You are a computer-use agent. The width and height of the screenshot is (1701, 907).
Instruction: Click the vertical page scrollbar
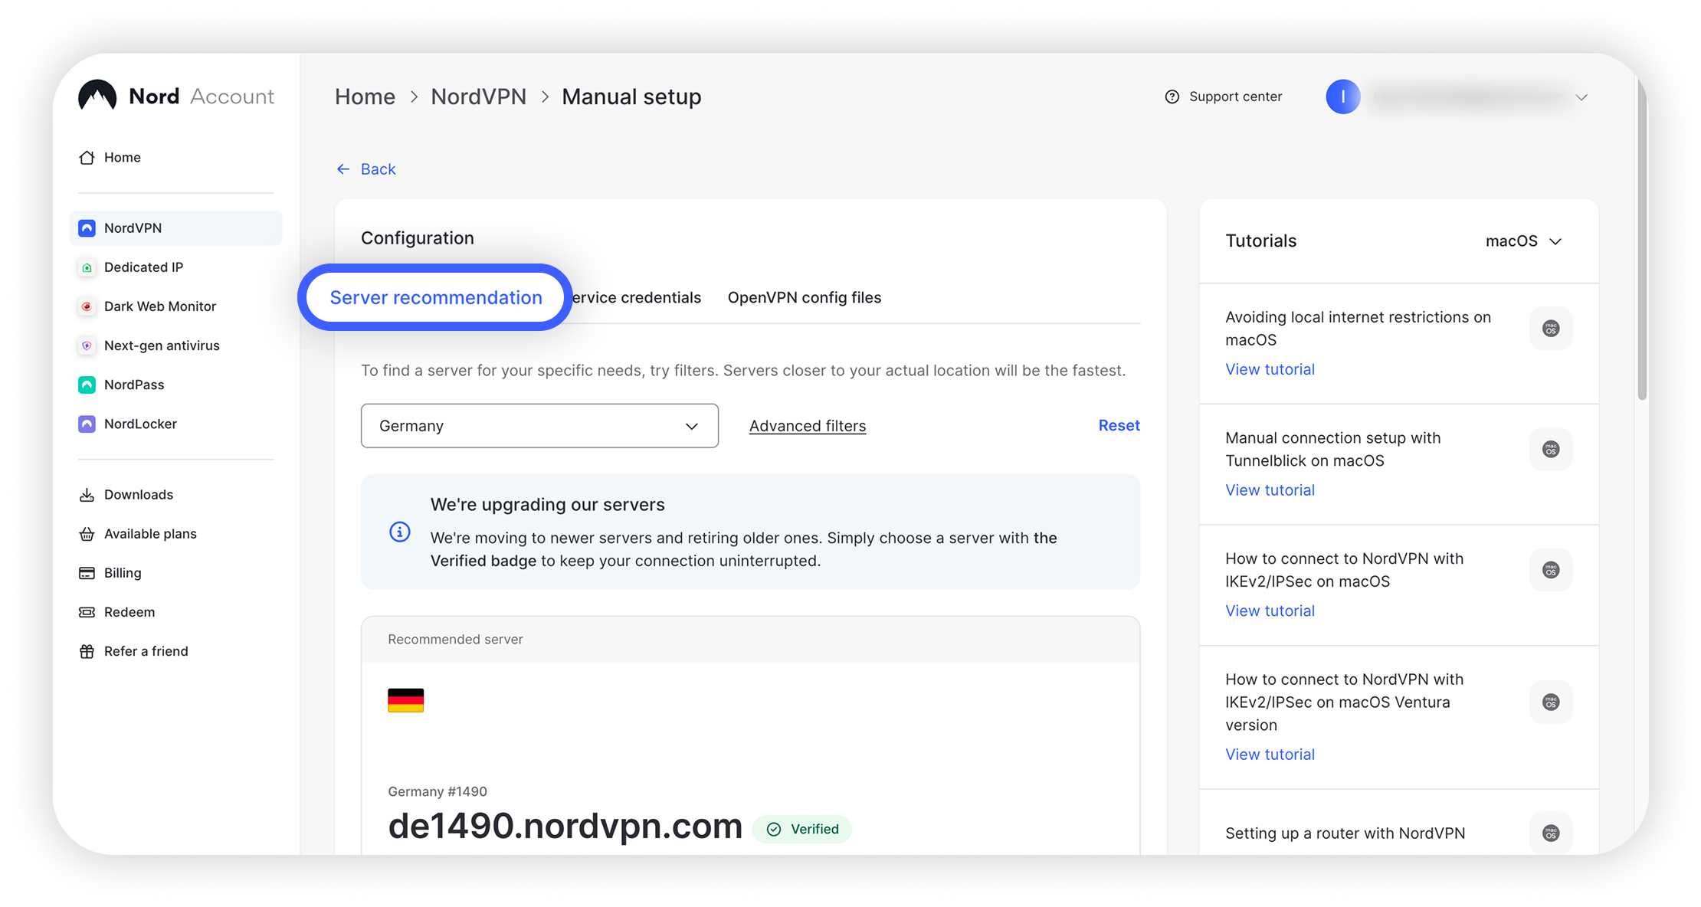coord(1642,237)
